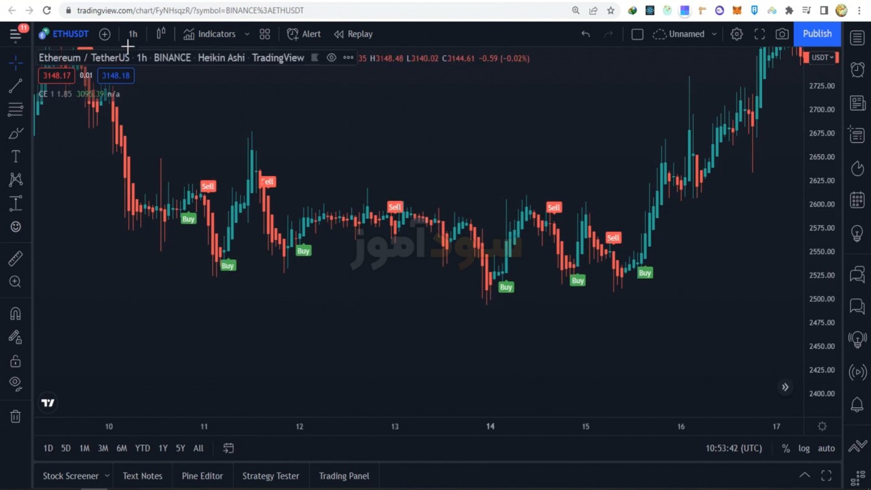Expand the bottom panel with chevron up
871x490 pixels.
pyautogui.click(x=804, y=475)
